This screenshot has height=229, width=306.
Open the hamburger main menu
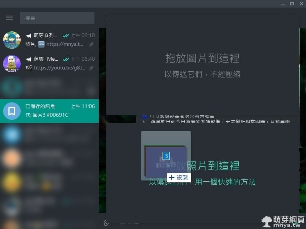pyautogui.click(x=10, y=18)
